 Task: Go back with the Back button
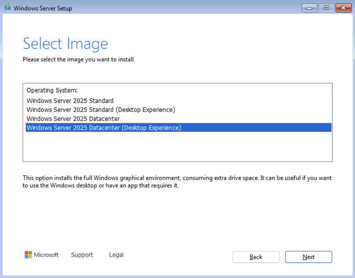pos(256,257)
